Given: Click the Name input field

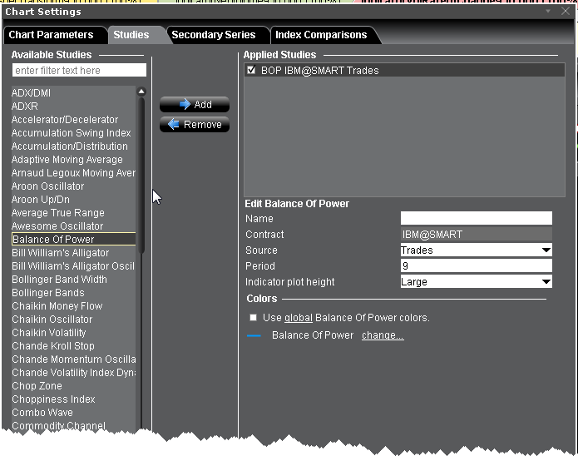Looking at the screenshot, I should [x=476, y=218].
